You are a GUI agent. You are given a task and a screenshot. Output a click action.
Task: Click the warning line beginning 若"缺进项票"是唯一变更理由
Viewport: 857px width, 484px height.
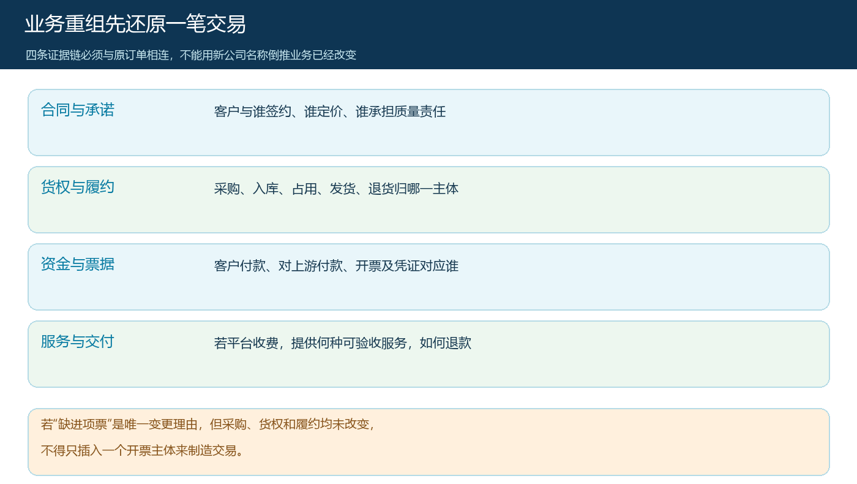[x=207, y=424]
